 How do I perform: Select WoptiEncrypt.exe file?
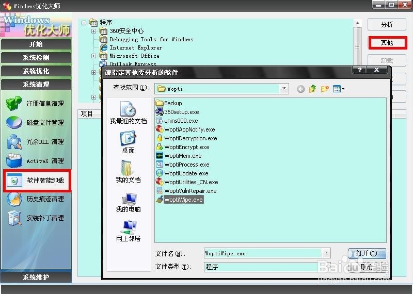[183, 147]
